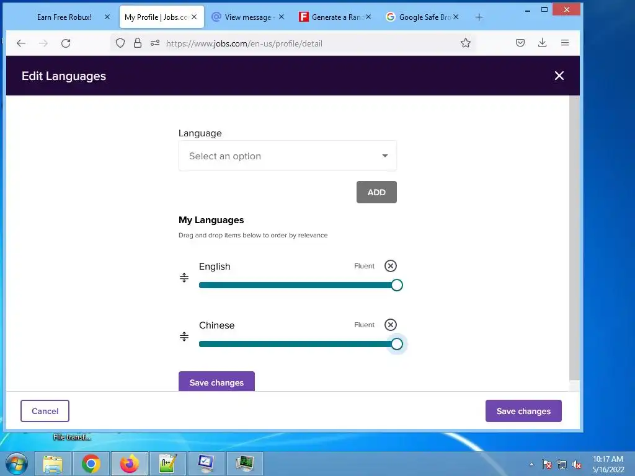
Task: Switch to the Google Safe Browsing tab
Action: point(421,17)
